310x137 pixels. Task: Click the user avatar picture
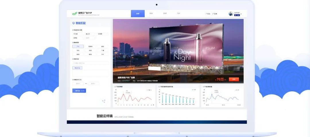(x=231, y=14)
